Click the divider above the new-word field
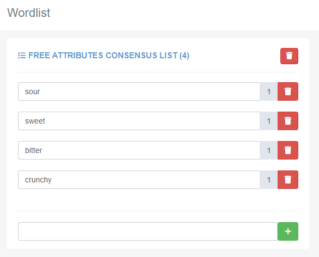 click(158, 211)
